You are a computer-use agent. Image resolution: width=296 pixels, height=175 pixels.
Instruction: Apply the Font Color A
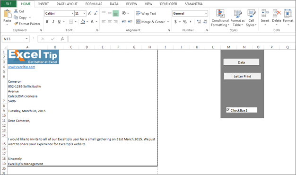pos(92,22)
